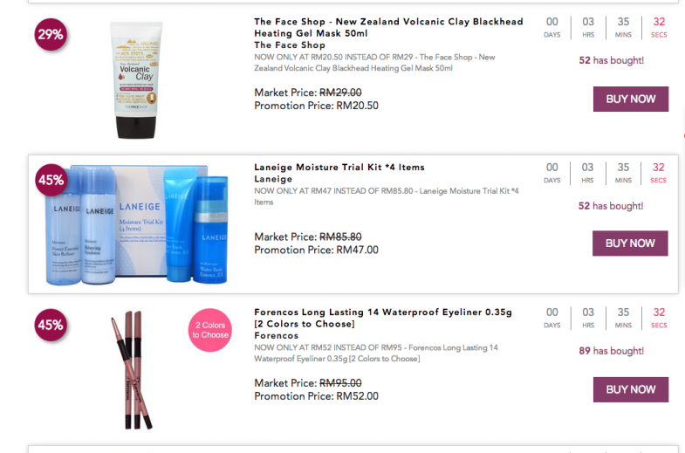Click the 45% discount badge on Laneige kit

pos(51,180)
